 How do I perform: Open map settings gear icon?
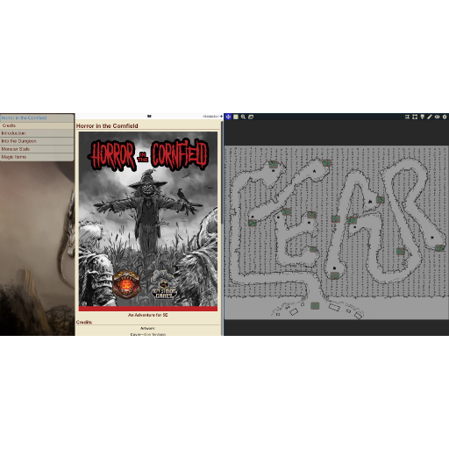click(x=445, y=117)
